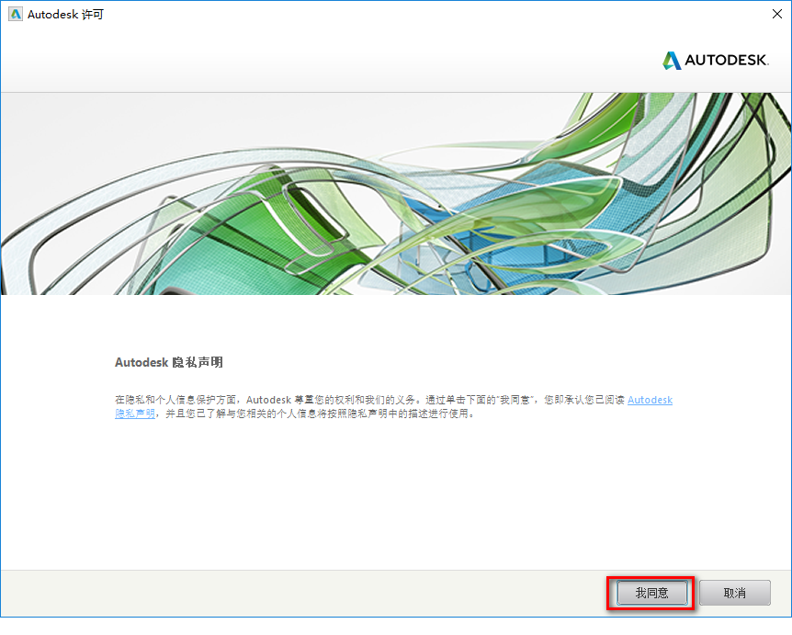Click the Autodesk "A" icon in the title bar

pos(15,14)
